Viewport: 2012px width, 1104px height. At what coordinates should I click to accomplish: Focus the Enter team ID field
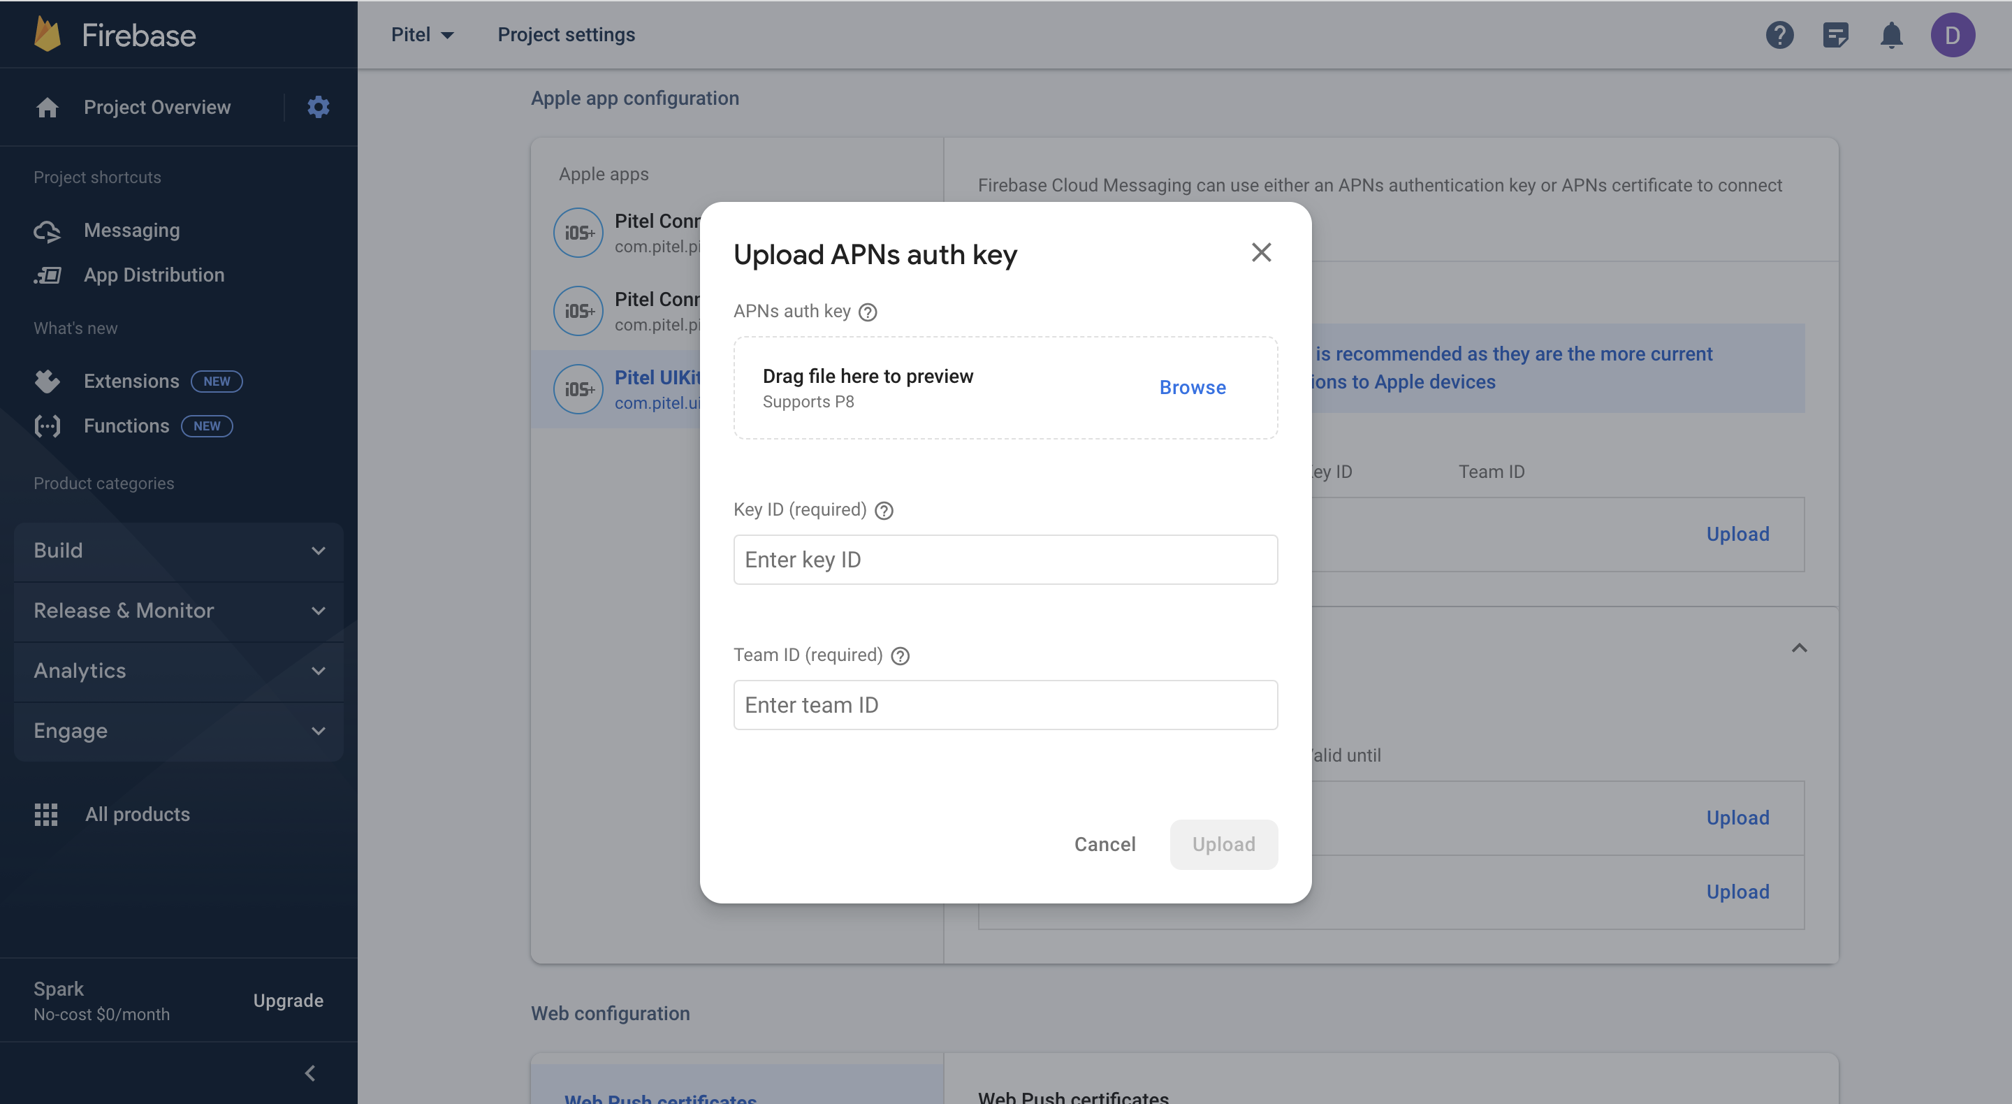tap(1005, 705)
